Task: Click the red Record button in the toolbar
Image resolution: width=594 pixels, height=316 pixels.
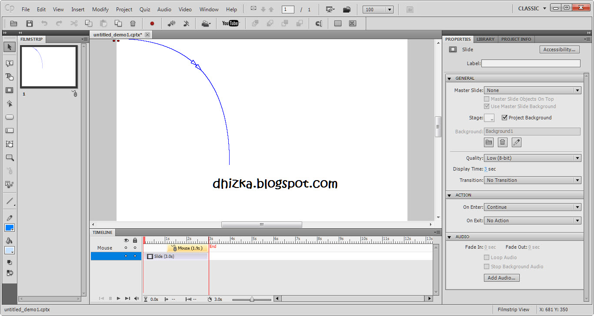Action: pyautogui.click(x=152, y=23)
